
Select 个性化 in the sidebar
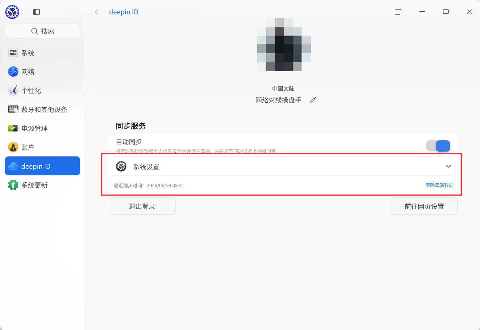[42, 91]
